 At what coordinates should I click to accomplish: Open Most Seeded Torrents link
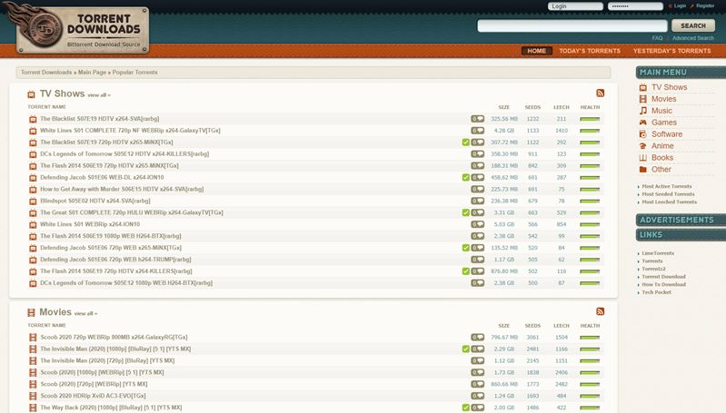coord(668,194)
